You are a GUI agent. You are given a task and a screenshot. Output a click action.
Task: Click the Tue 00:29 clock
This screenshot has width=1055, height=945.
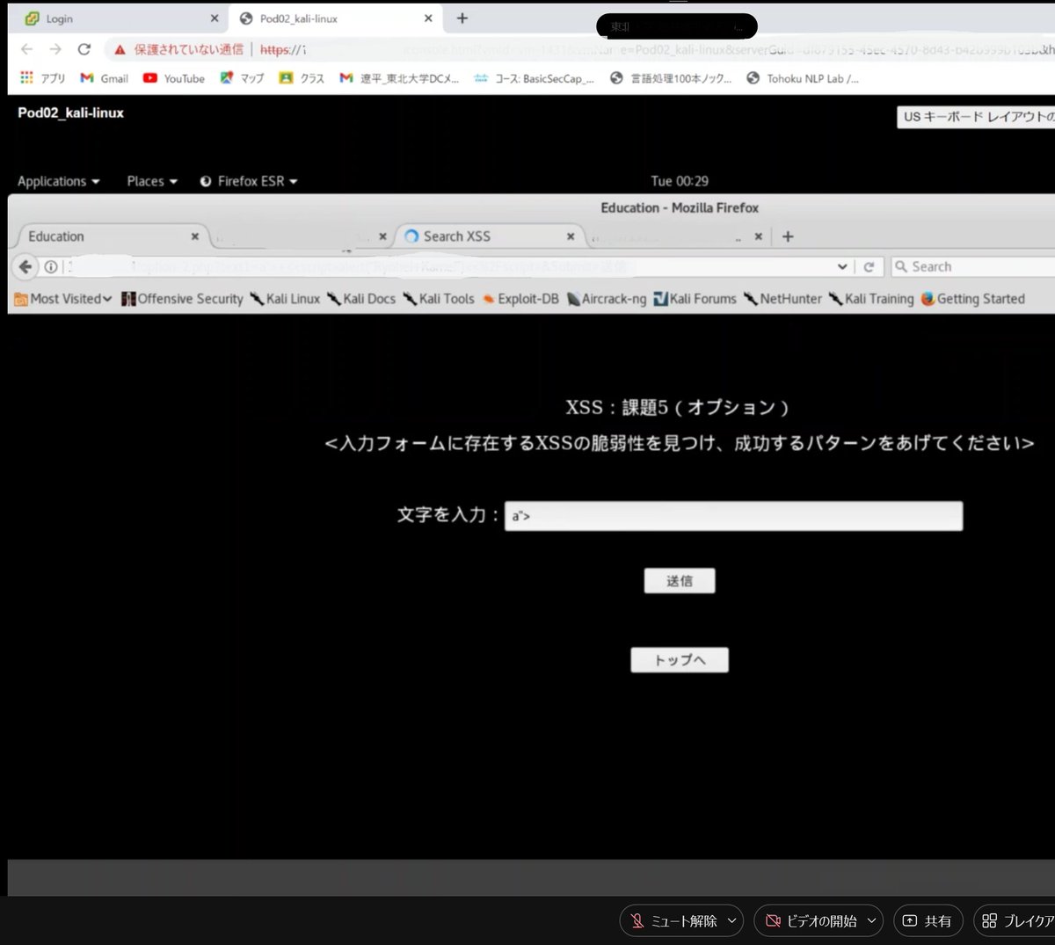pos(680,181)
